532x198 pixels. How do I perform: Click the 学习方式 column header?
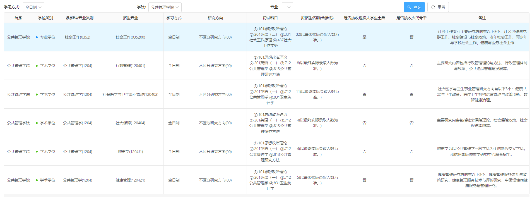(x=174, y=18)
